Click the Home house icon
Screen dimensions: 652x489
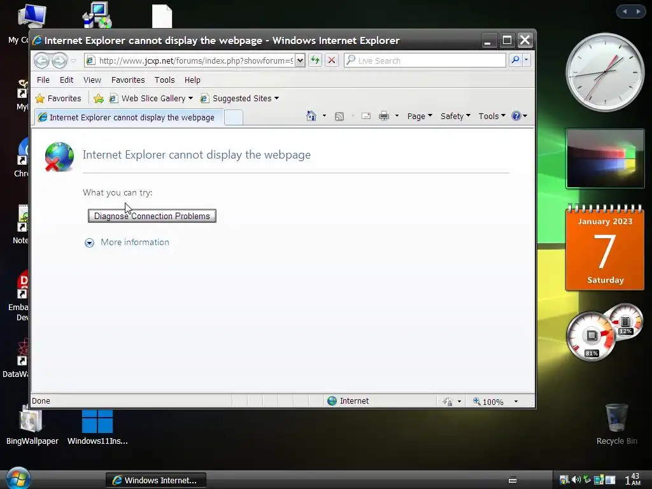(311, 116)
